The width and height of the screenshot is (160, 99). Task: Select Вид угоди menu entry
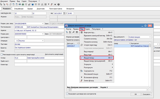[97, 55]
